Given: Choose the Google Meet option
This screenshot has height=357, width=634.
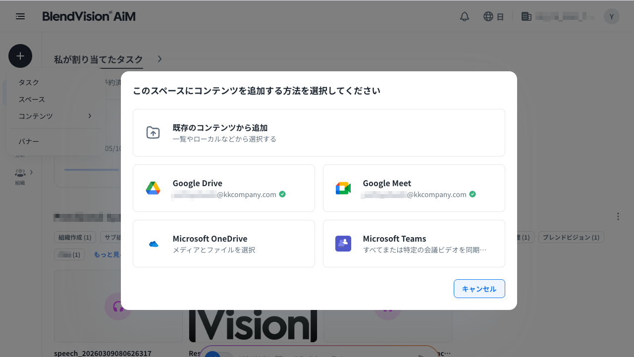Looking at the screenshot, I should pyautogui.click(x=414, y=188).
